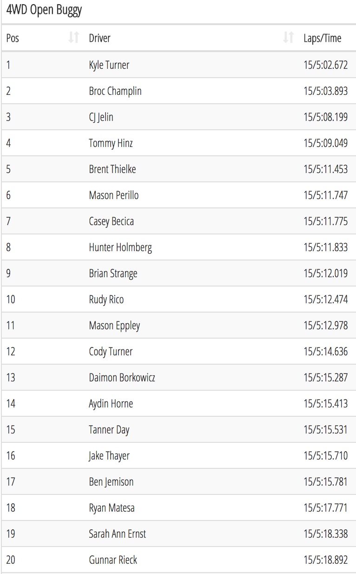Click the 4WD Open Buggy table title

tap(44, 11)
